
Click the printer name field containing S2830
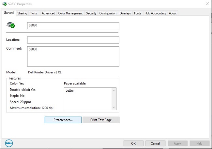(x=73, y=26)
